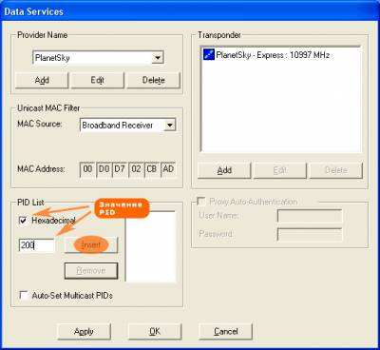Screen dimensions: 380x350
Task: Click the first MAC Address octet field
Action: point(87,169)
